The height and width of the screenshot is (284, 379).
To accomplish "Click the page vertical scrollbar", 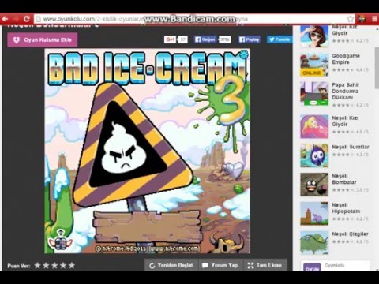I will [x=377, y=68].
